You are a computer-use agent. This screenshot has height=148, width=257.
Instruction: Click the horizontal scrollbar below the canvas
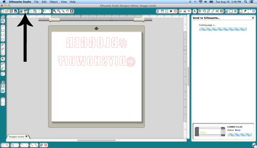[x=97, y=140]
